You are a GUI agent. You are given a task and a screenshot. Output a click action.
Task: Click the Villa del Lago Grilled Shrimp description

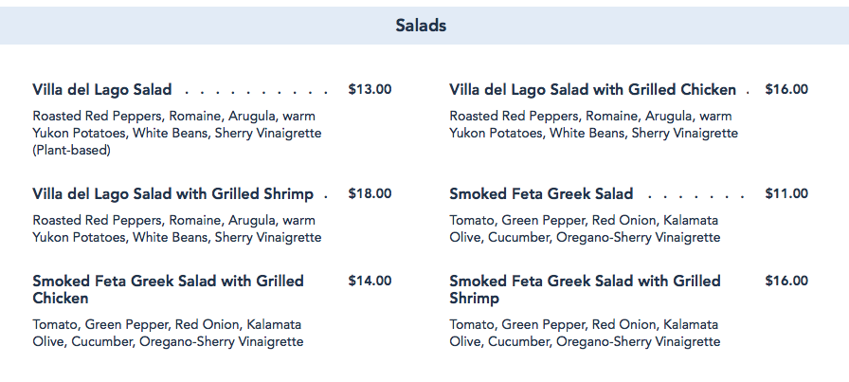click(x=176, y=228)
